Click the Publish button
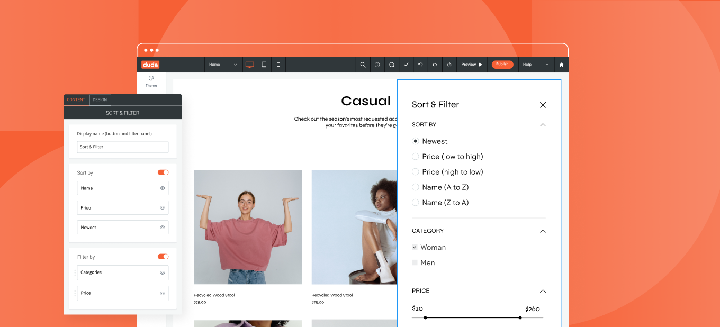The width and height of the screenshot is (720, 327). (x=502, y=64)
